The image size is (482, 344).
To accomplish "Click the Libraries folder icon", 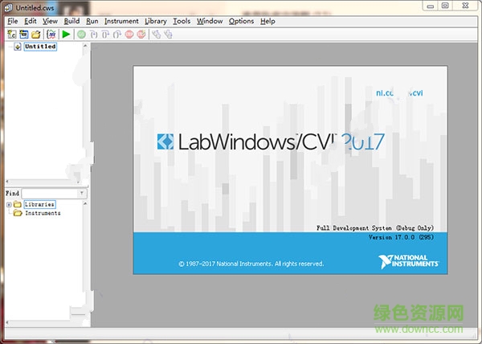I will 18,204.
